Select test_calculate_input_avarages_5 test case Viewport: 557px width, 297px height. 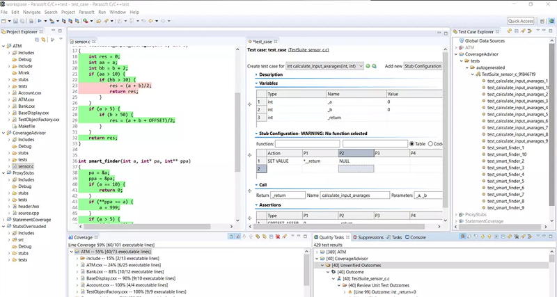point(517,114)
